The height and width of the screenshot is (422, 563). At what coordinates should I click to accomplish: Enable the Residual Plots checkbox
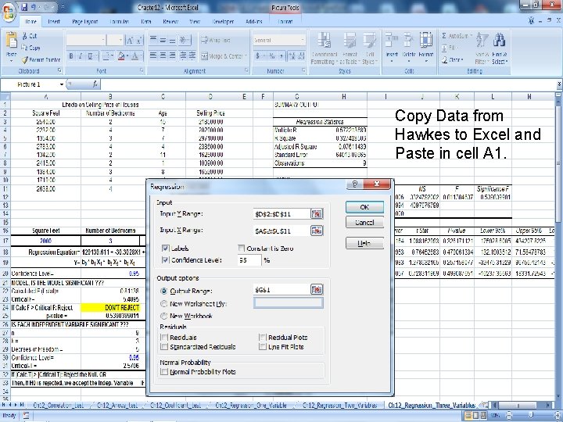click(263, 338)
